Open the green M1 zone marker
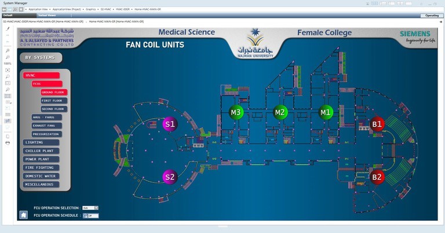The width and height of the screenshot is (445, 233). click(x=326, y=112)
